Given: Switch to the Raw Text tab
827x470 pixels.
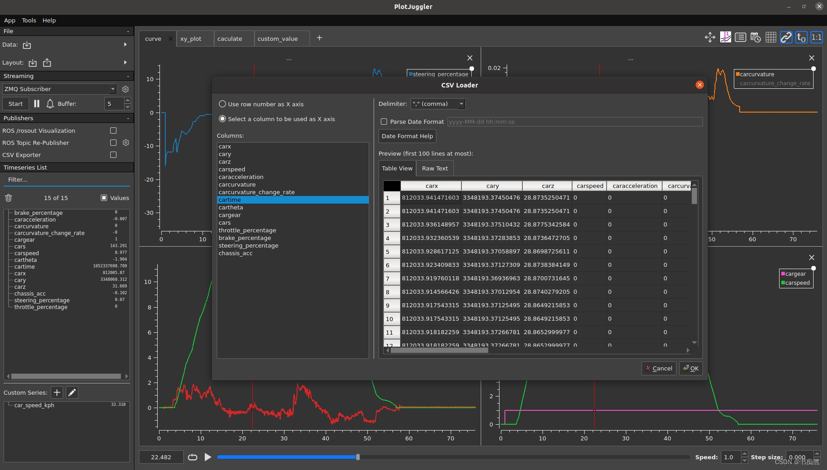Looking at the screenshot, I should 435,169.
